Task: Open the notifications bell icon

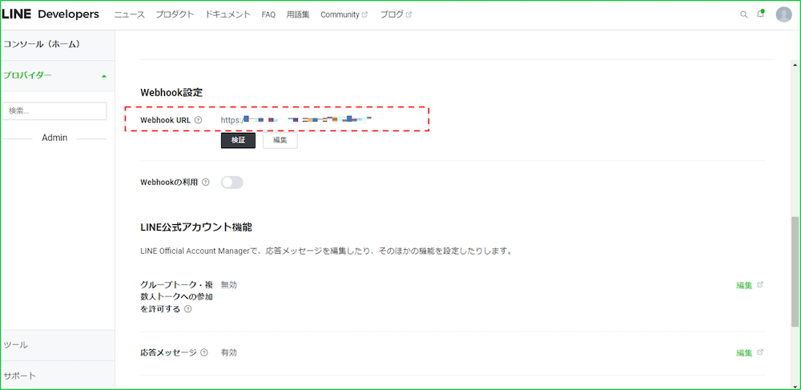Action: (x=761, y=14)
